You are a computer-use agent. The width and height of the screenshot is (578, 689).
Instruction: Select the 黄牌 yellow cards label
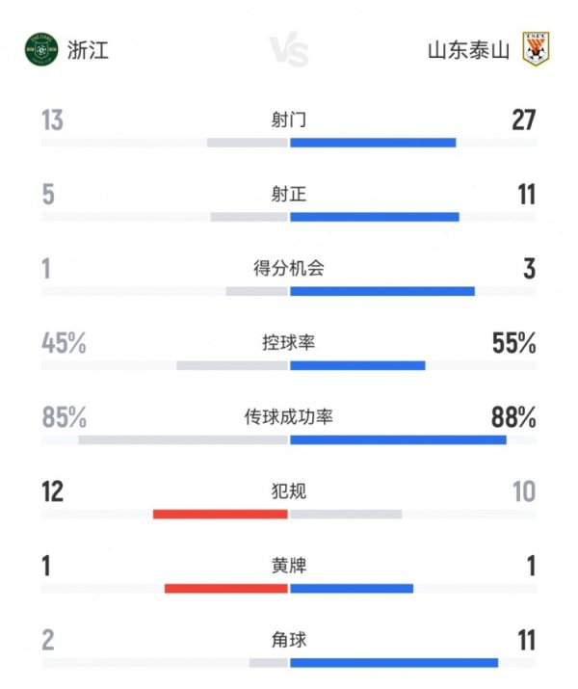[289, 566]
